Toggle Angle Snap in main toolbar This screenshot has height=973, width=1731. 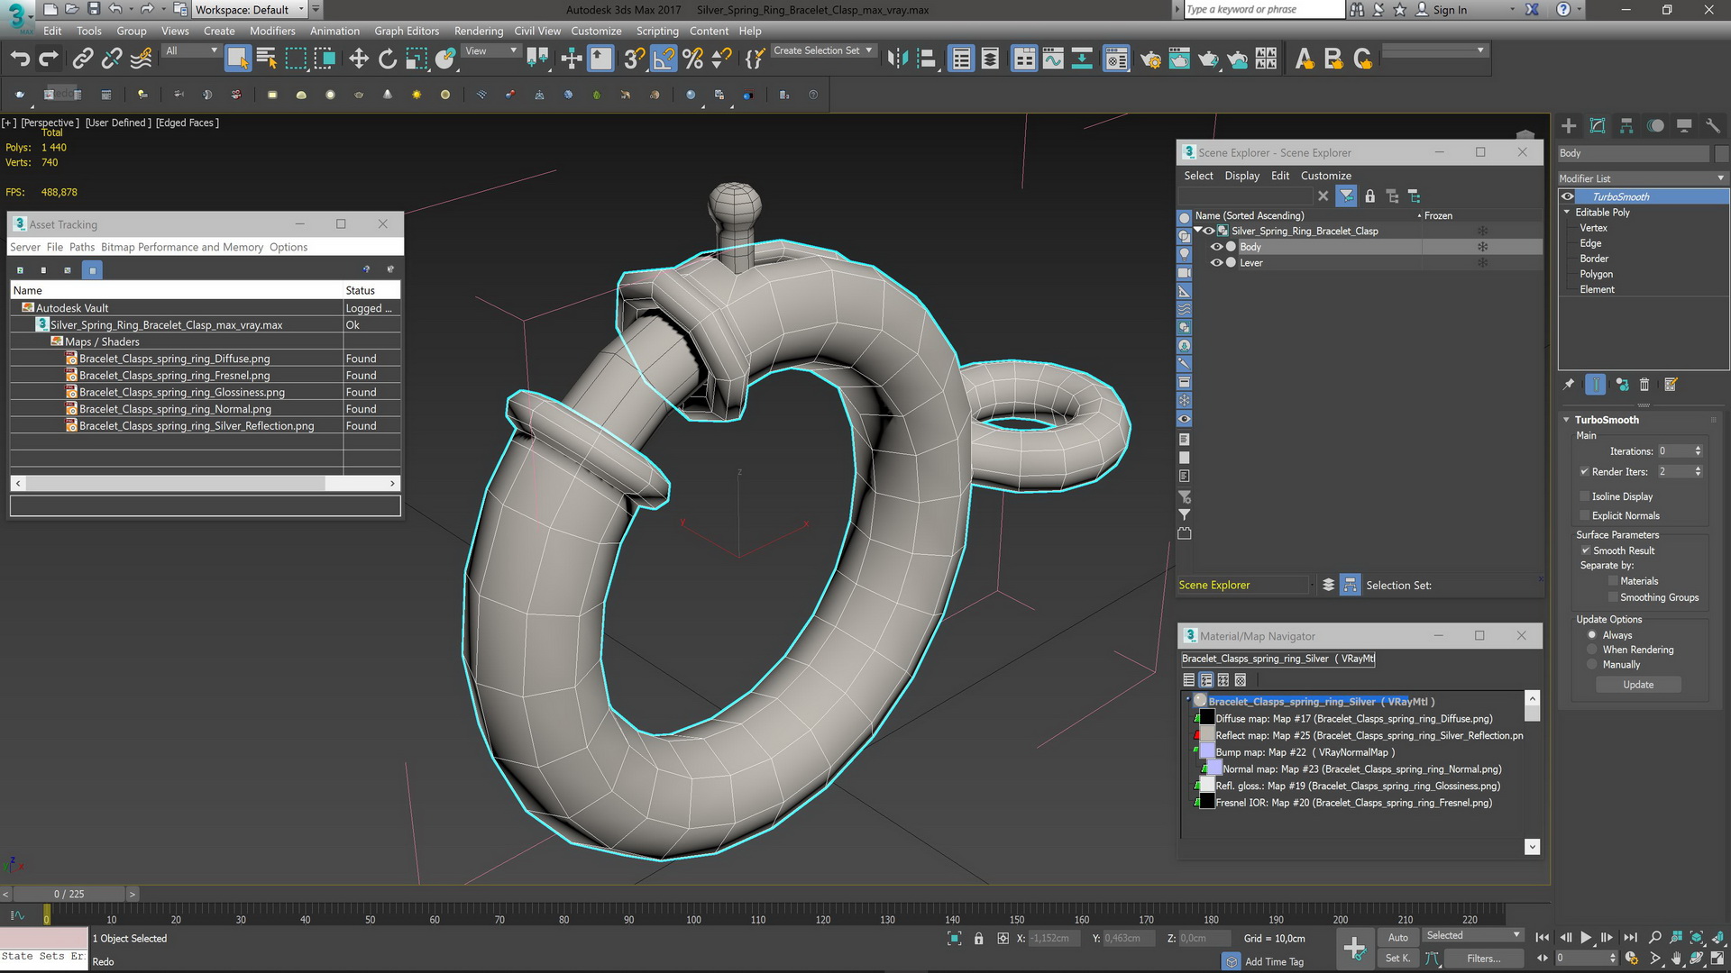pos(664,59)
